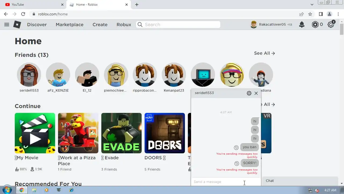Retry sending the "you ban" message
344x194 pixels.
pos(236,147)
